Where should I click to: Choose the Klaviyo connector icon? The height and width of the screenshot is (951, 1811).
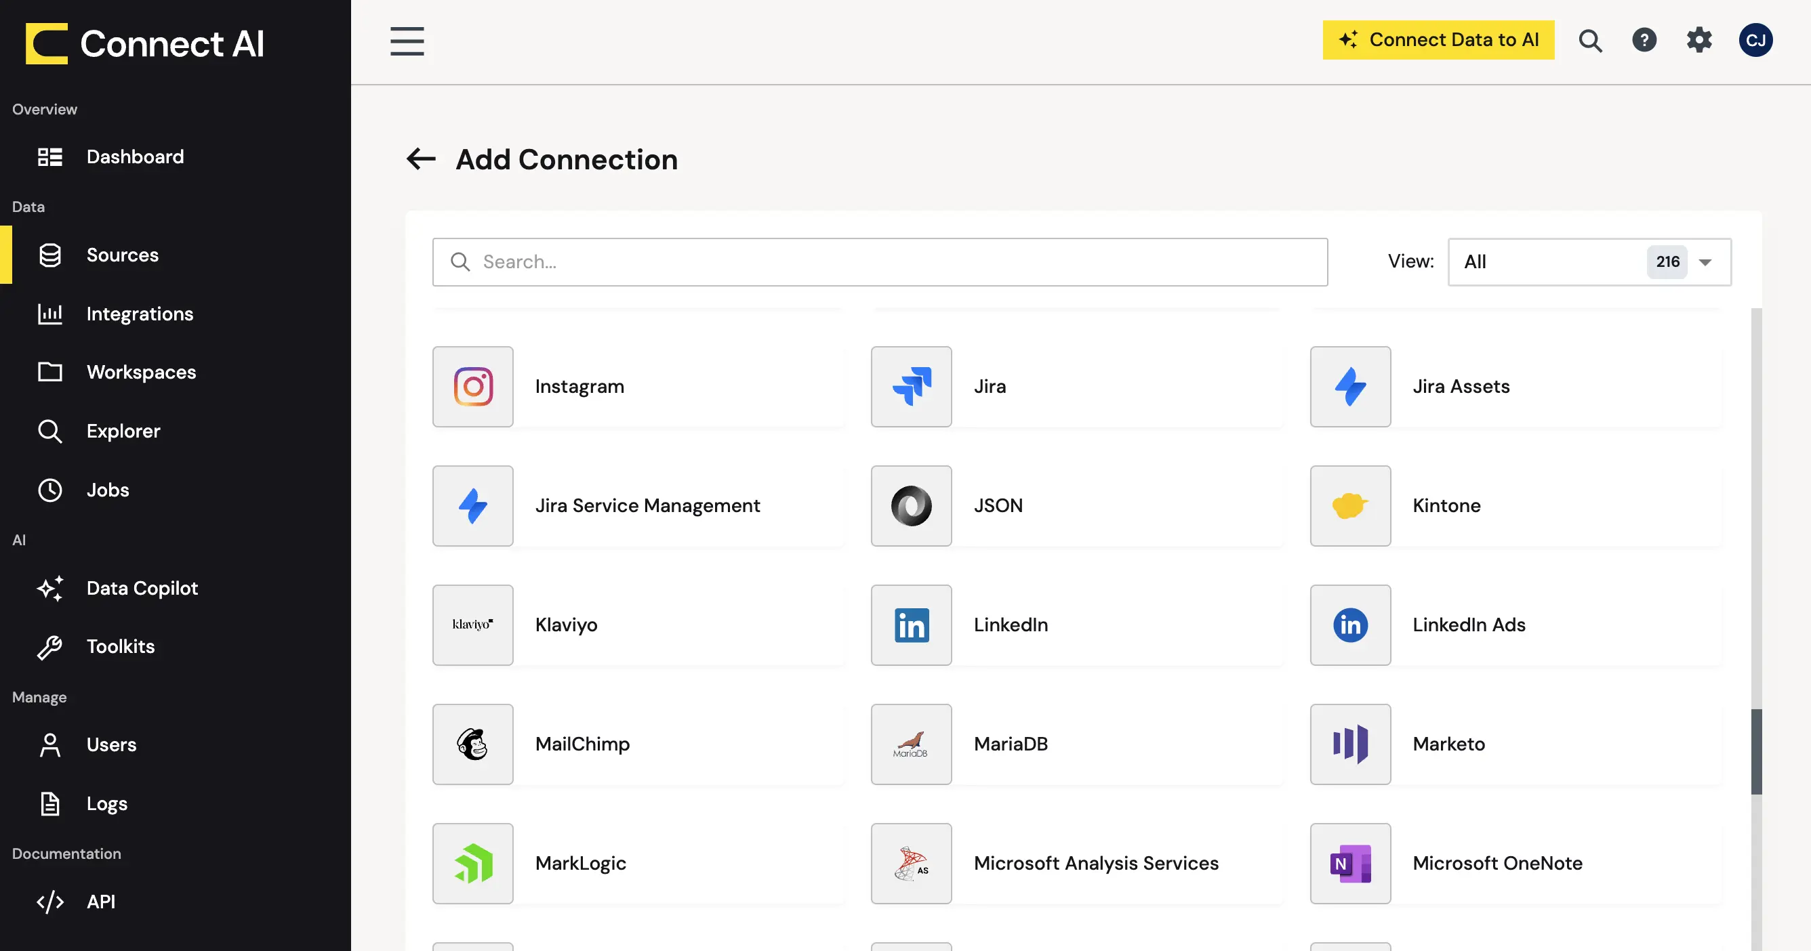[x=472, y=625]
